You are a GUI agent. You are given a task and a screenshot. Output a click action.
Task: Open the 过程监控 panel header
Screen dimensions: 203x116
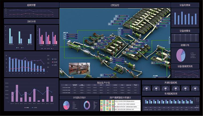115,5
